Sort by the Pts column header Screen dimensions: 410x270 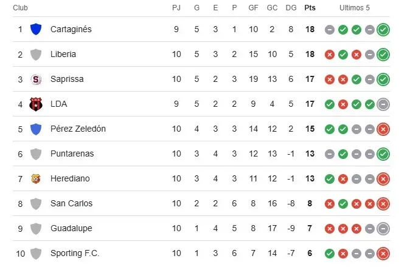click(x=310, y=8)
